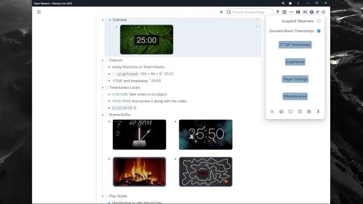Image resolution: width=363 pixels, height=204 pixels.
Task: Check the Iframe Buffer todo checkbox
Action: 107,114
